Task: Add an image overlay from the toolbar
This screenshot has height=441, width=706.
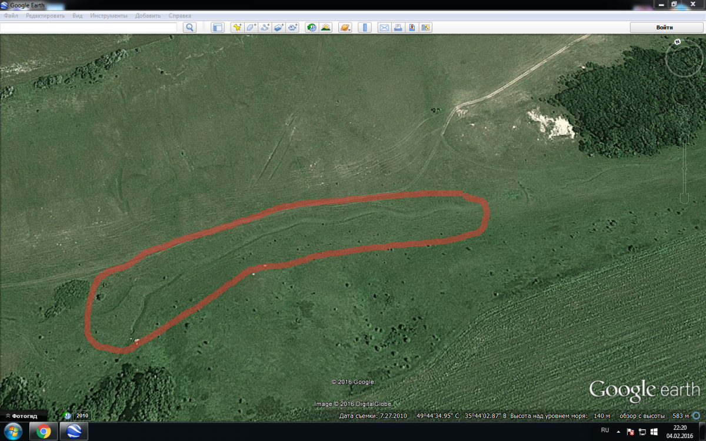Action: (x=279, y=27)
